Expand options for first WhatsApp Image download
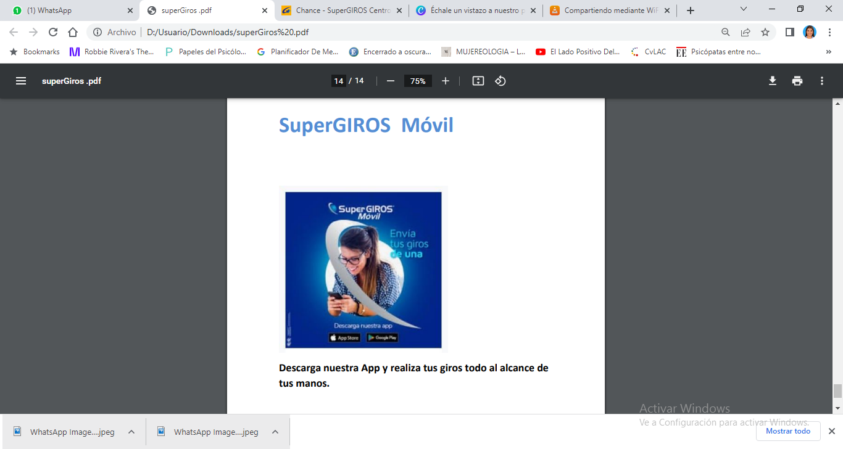843x449 pixels. 131,432
